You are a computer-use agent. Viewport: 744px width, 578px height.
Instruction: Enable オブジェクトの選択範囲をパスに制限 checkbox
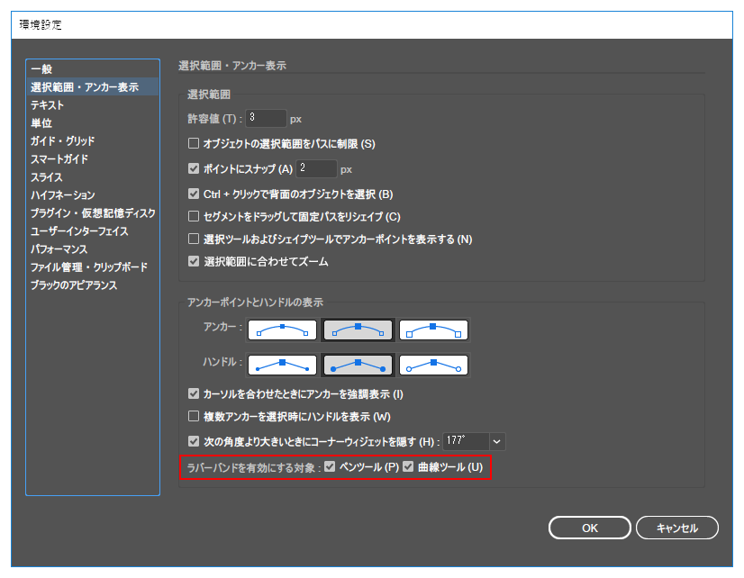194,142
